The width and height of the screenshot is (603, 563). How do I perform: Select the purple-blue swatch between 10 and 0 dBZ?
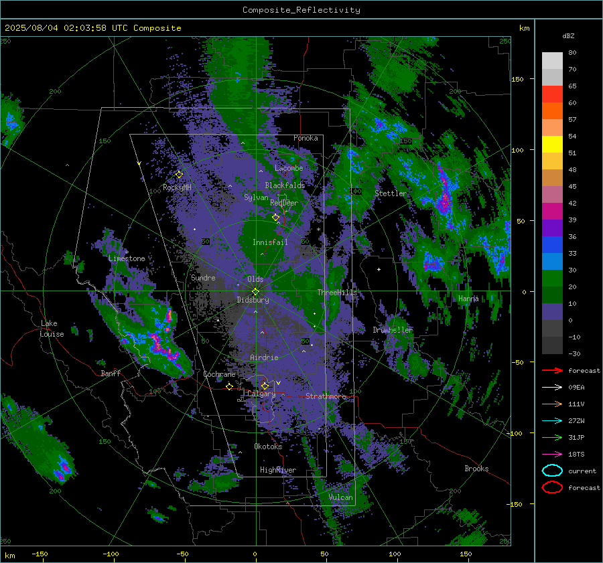coord(552,312)
